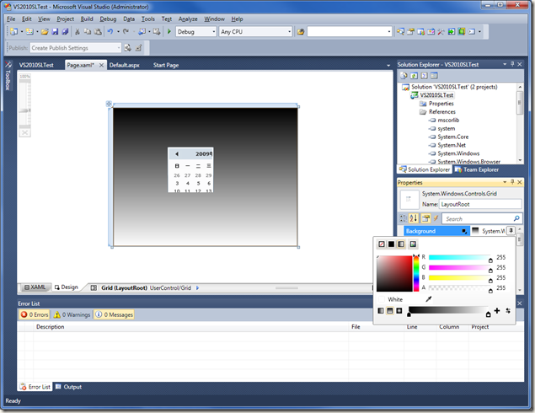Click the Properties magnifier search icon

(516, 218)
